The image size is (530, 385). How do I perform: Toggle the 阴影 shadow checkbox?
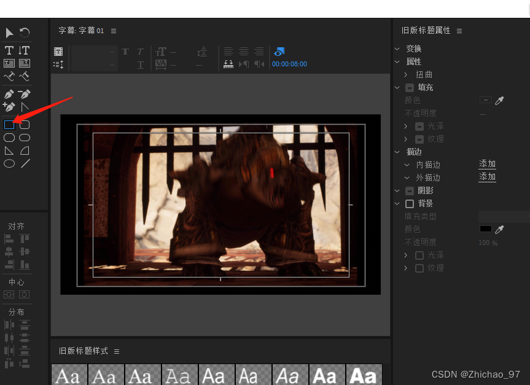point(410,191)
